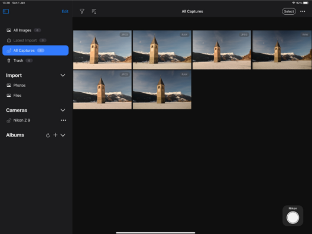Click the Edit link in sidebar

[x=65, y=11]
